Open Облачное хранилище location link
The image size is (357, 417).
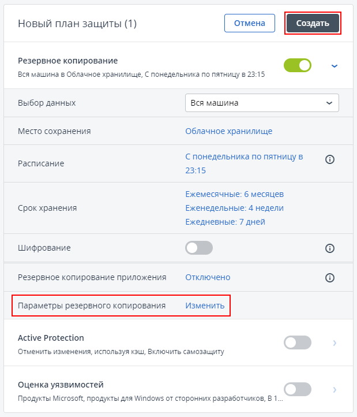[x=228, y=131]
